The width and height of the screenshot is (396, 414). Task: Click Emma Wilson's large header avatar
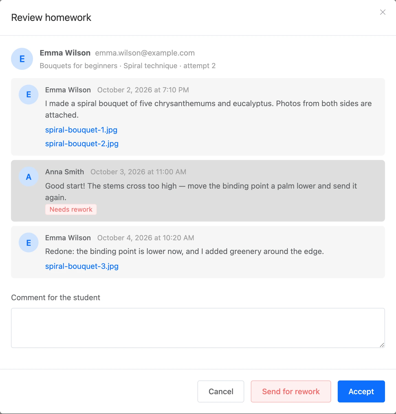point(22,59)
